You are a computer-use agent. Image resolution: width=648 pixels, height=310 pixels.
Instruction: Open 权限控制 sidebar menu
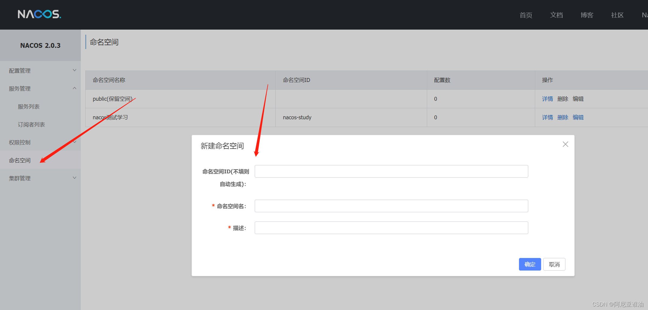tap(40, 142)
